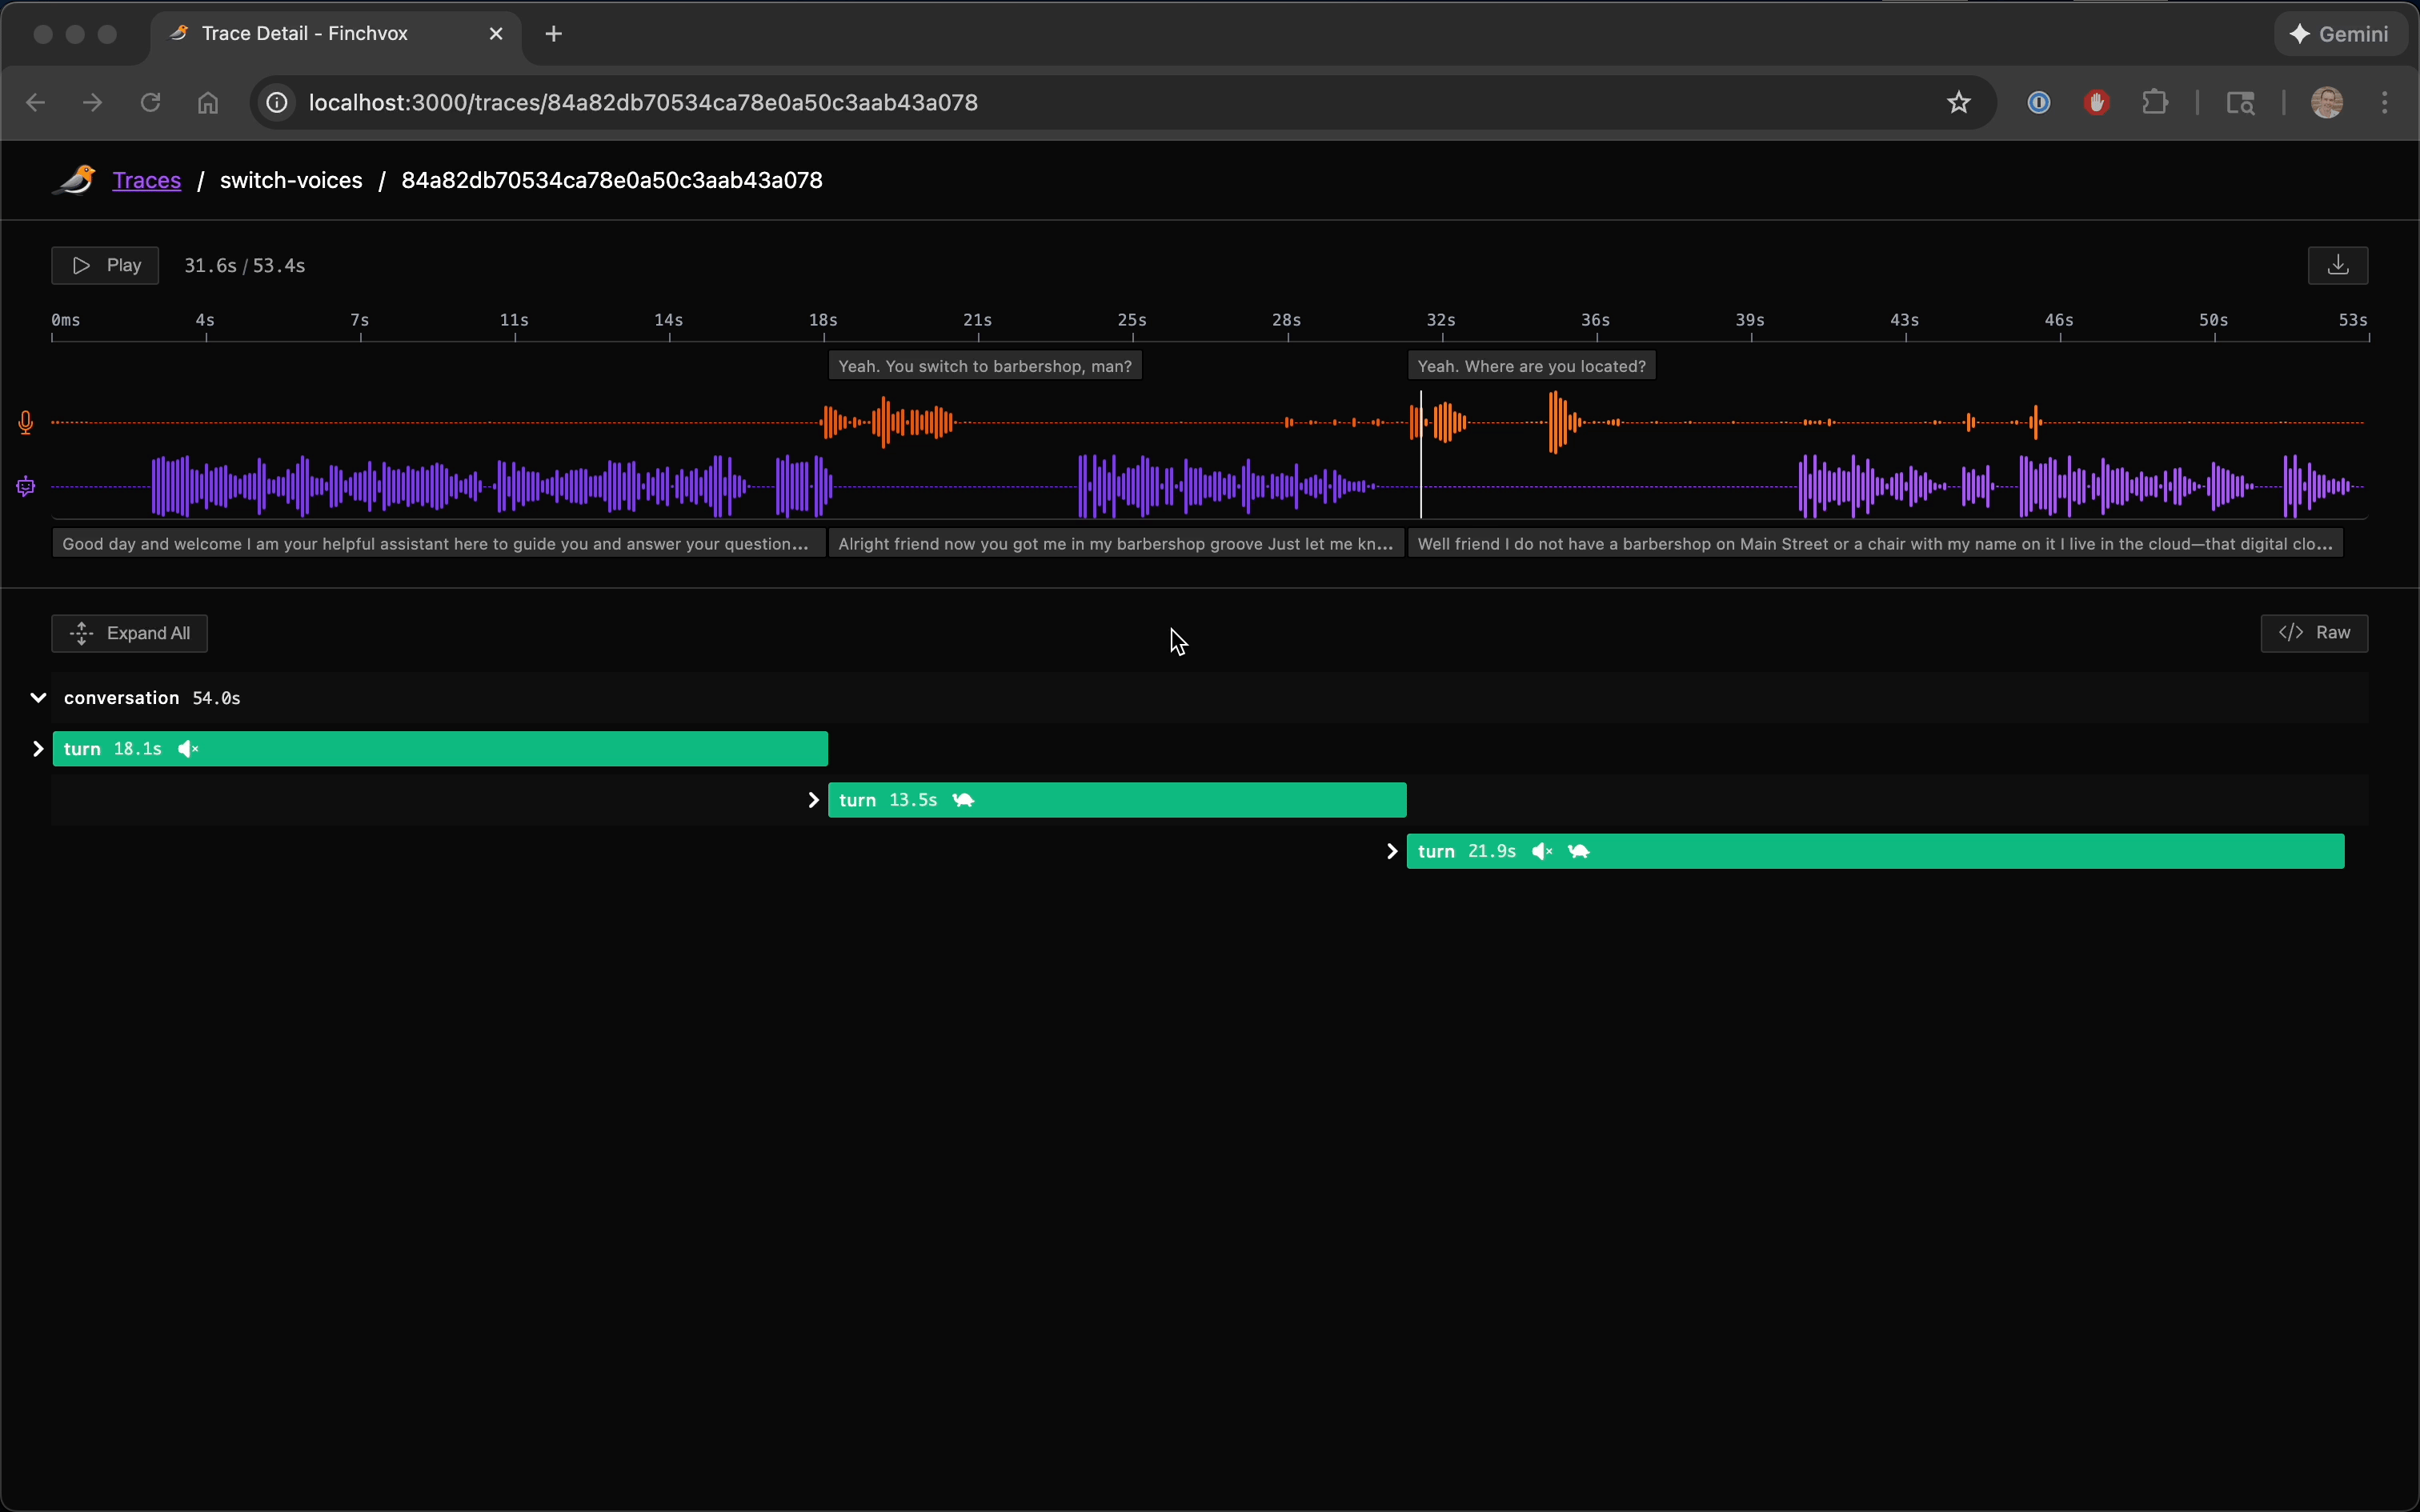
Task: Open the browser extensions puzzle icon
Action: [x=2155, y=102]
